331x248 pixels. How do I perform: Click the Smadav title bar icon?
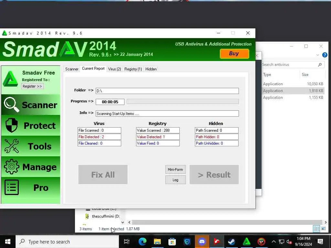(4, 33)
